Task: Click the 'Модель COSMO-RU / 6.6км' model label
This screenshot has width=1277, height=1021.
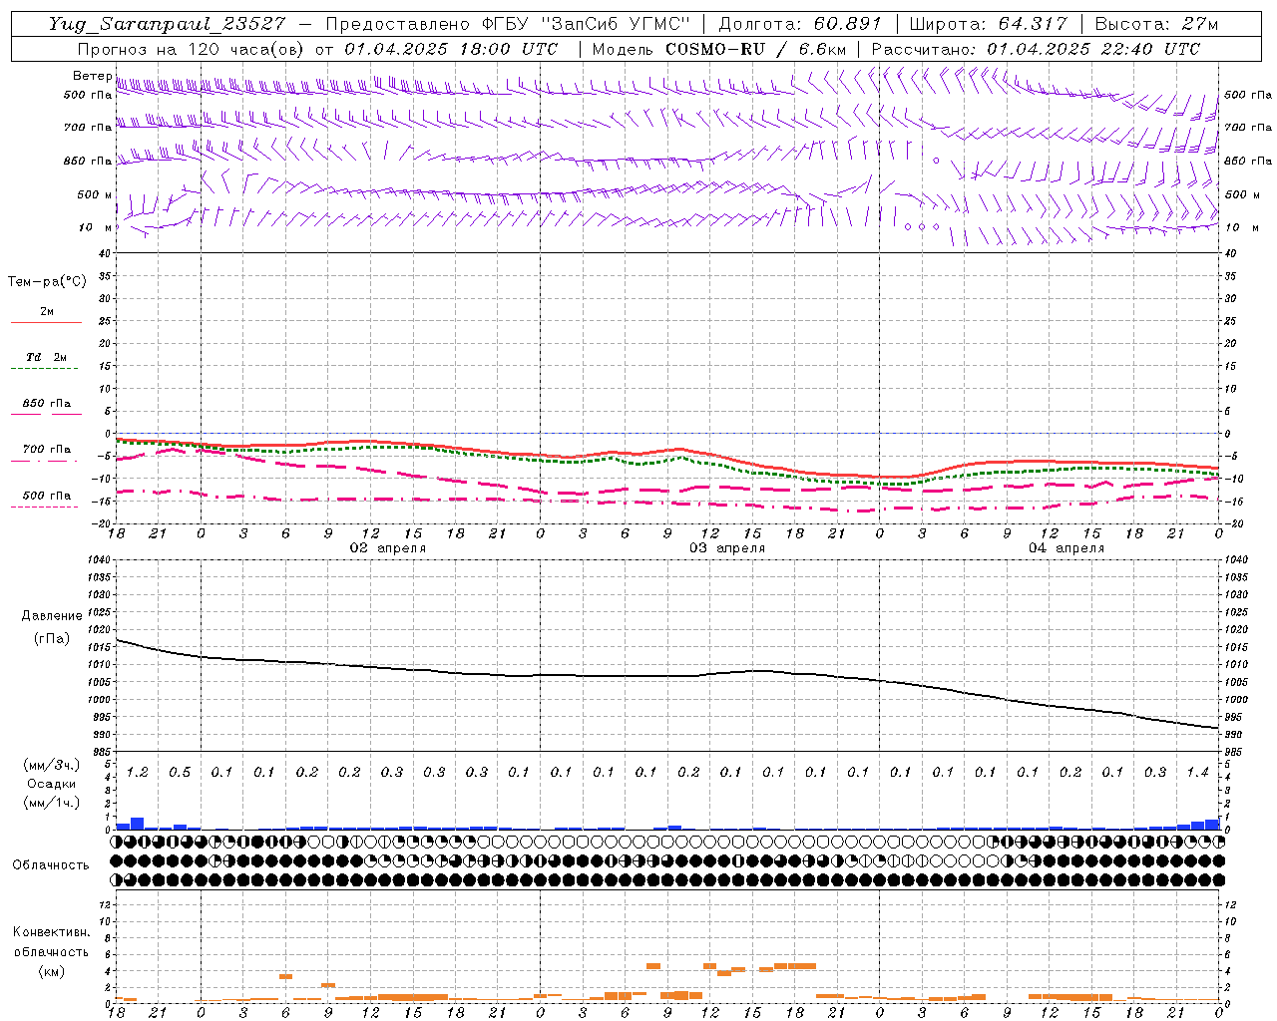Action: coord(718,49)
